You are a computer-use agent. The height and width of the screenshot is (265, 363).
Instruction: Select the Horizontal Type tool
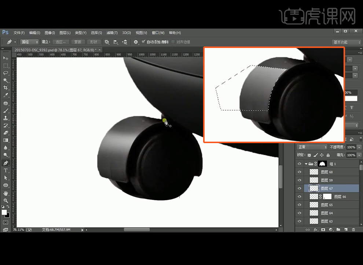point(5,171)
